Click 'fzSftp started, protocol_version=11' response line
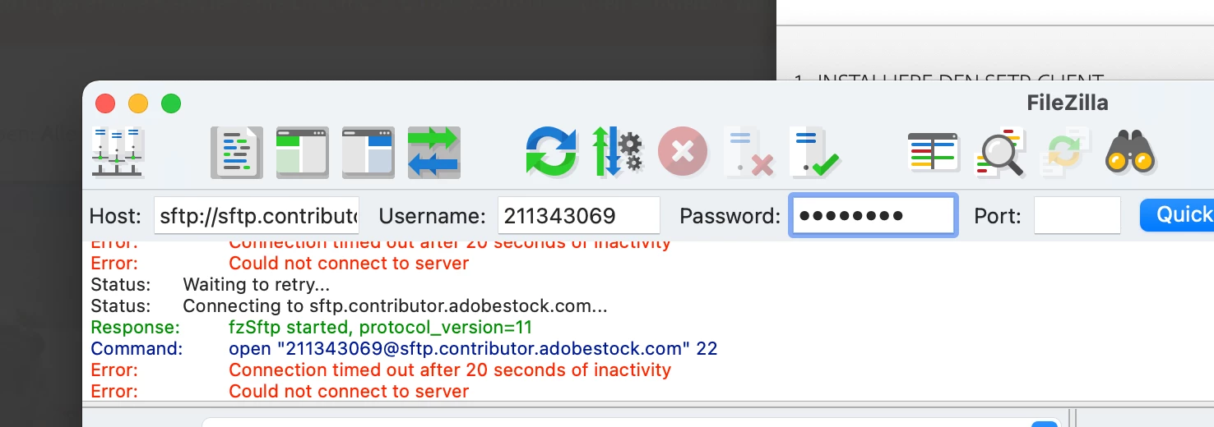 380,328
